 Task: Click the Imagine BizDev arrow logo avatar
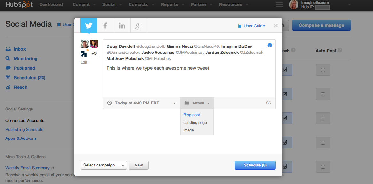[x=84, y=53]
